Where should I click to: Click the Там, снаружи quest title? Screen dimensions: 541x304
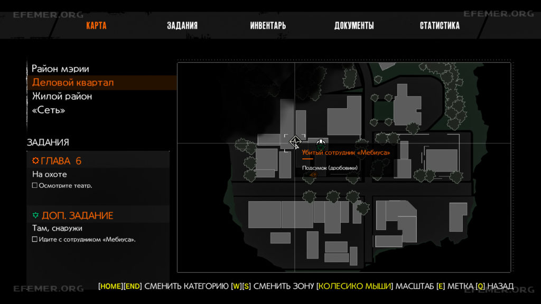(x=57, y=228)
